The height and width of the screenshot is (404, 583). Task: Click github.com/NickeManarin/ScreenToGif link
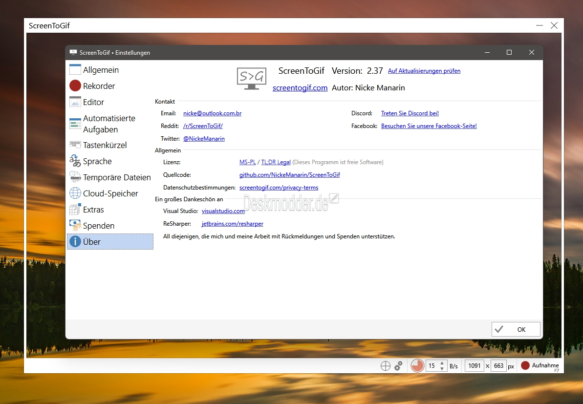(x=290, y=175)
